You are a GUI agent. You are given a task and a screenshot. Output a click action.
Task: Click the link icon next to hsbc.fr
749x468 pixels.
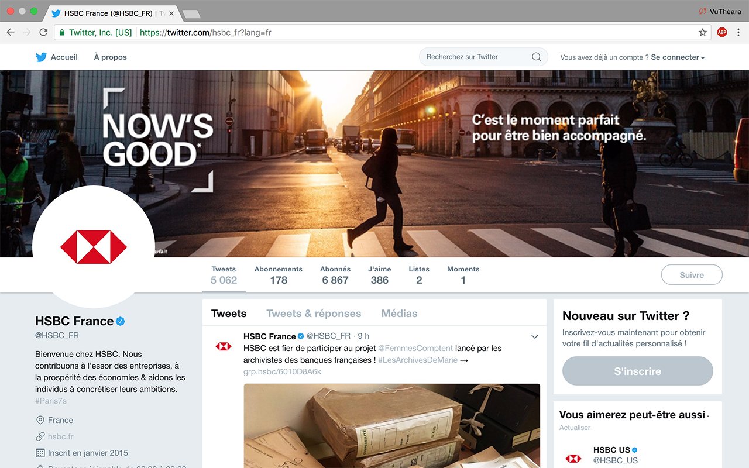(40, 436)
